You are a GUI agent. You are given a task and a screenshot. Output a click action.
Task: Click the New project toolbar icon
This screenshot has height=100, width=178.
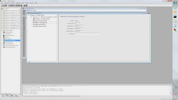2,5
